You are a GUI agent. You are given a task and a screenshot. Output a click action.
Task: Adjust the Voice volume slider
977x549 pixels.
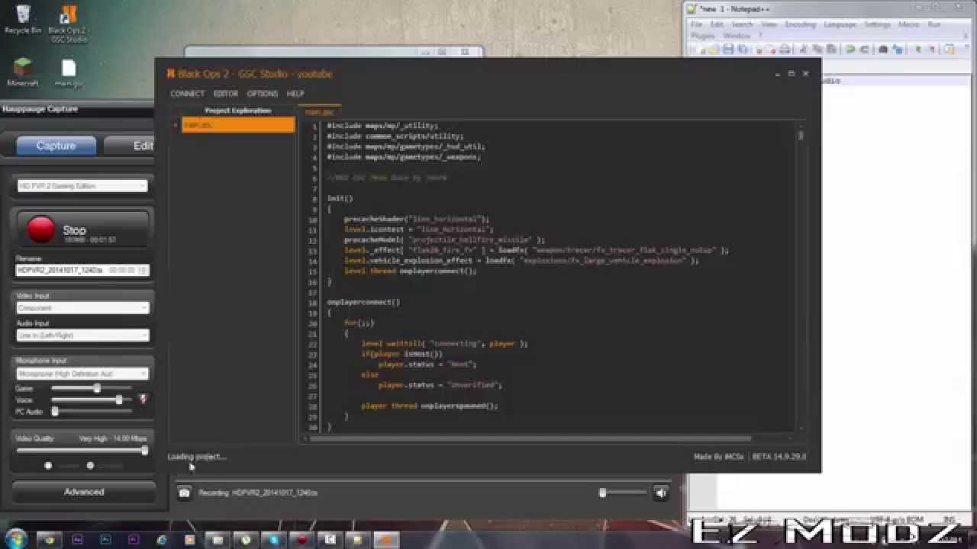[118, 400]
